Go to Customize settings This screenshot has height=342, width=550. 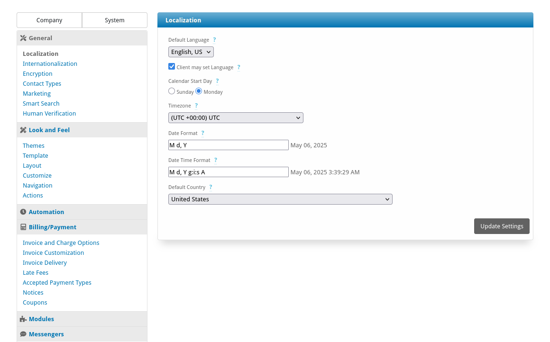tap(37, 176)
